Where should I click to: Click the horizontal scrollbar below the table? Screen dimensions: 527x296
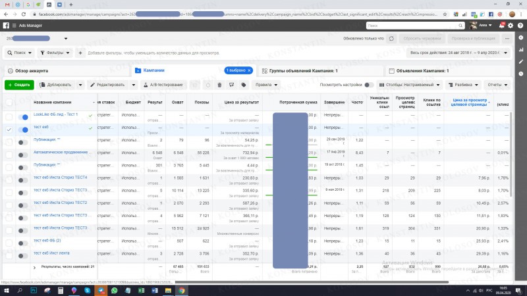coord(311,282)
